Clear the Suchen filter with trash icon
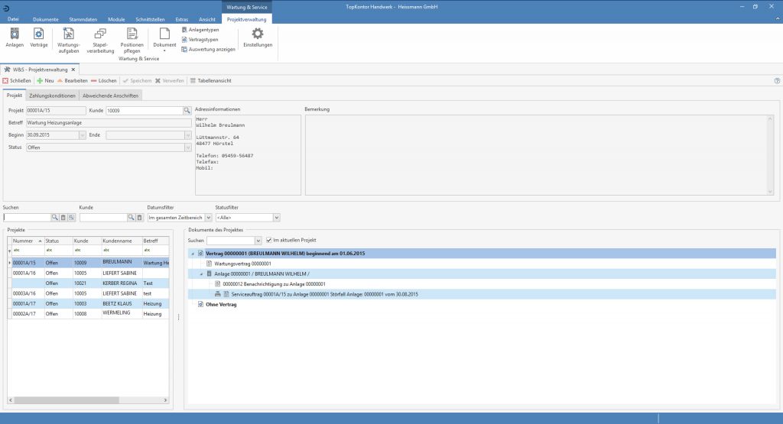Viewport: 783px width, 424px height. (x=63, y=218)
